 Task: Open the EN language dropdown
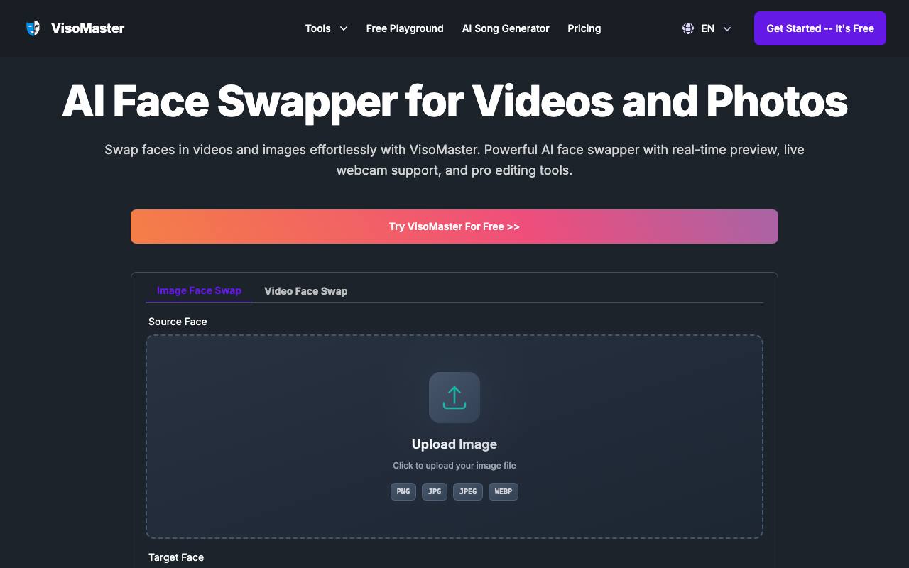pos(707,28)
